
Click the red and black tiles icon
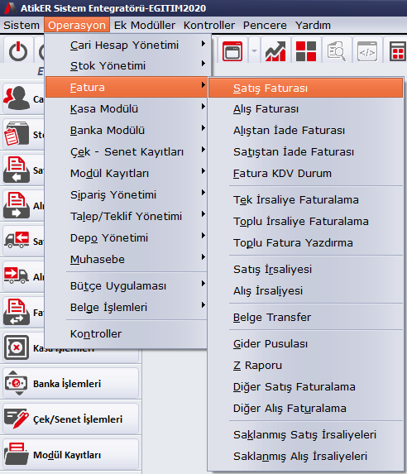pyautogui.click(x=306, y=51)
